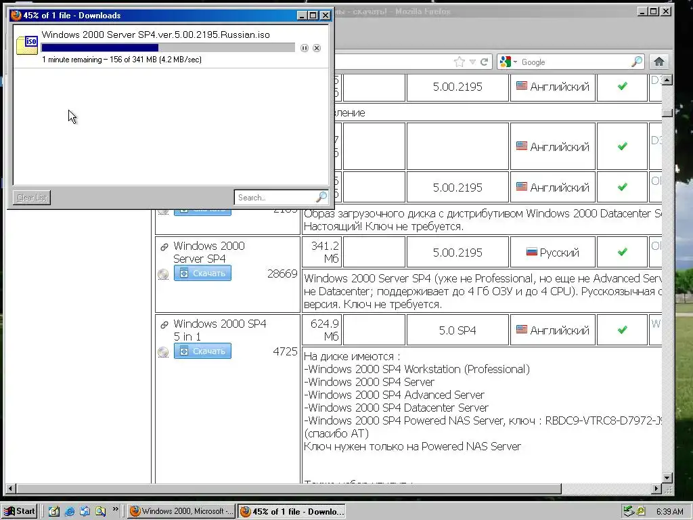Switch to 45% of 1 file Downloads taskbar button

click(292, 511)
